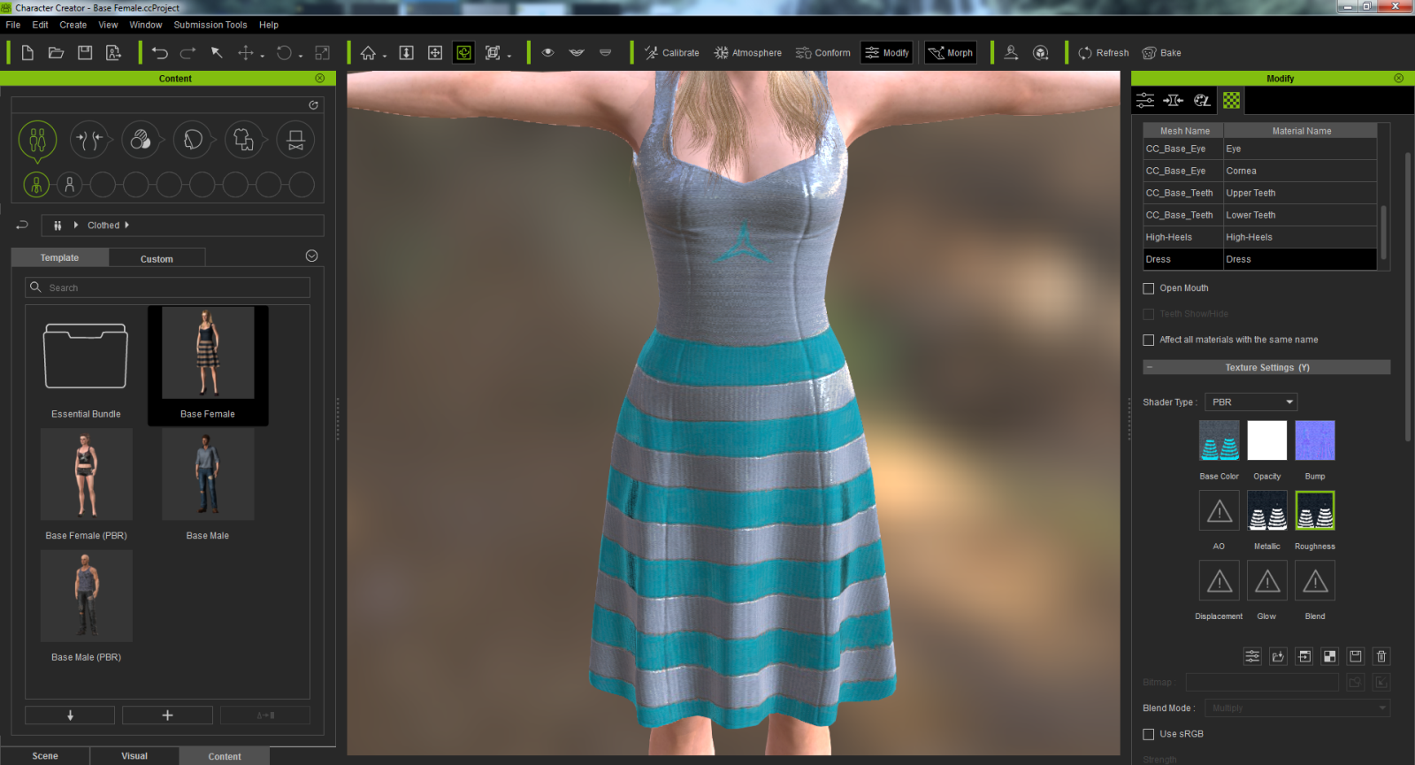
Task: Close the Modify panel with the X icon
Action: click(x=1398, y=79)
